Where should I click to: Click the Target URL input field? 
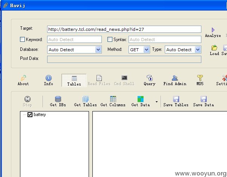pos(124,29)
